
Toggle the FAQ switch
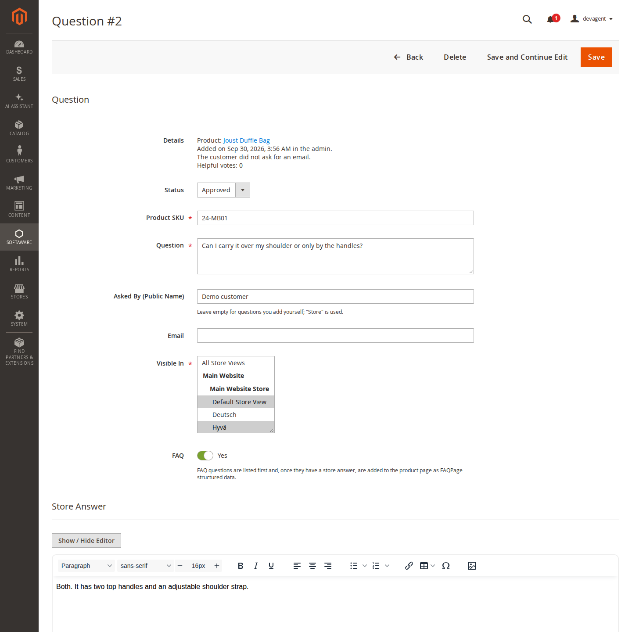[x=205, y=456]
